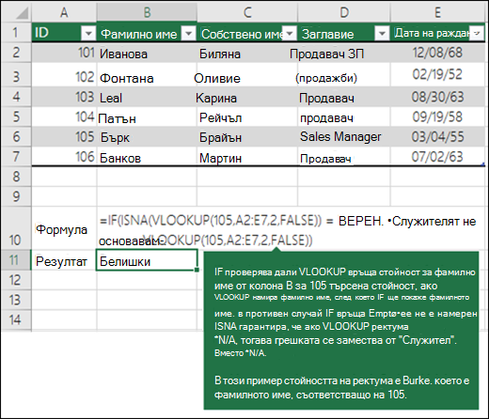Click the cell containing 105
Viewport: 489px width, 419px height.
pos(64,136)
